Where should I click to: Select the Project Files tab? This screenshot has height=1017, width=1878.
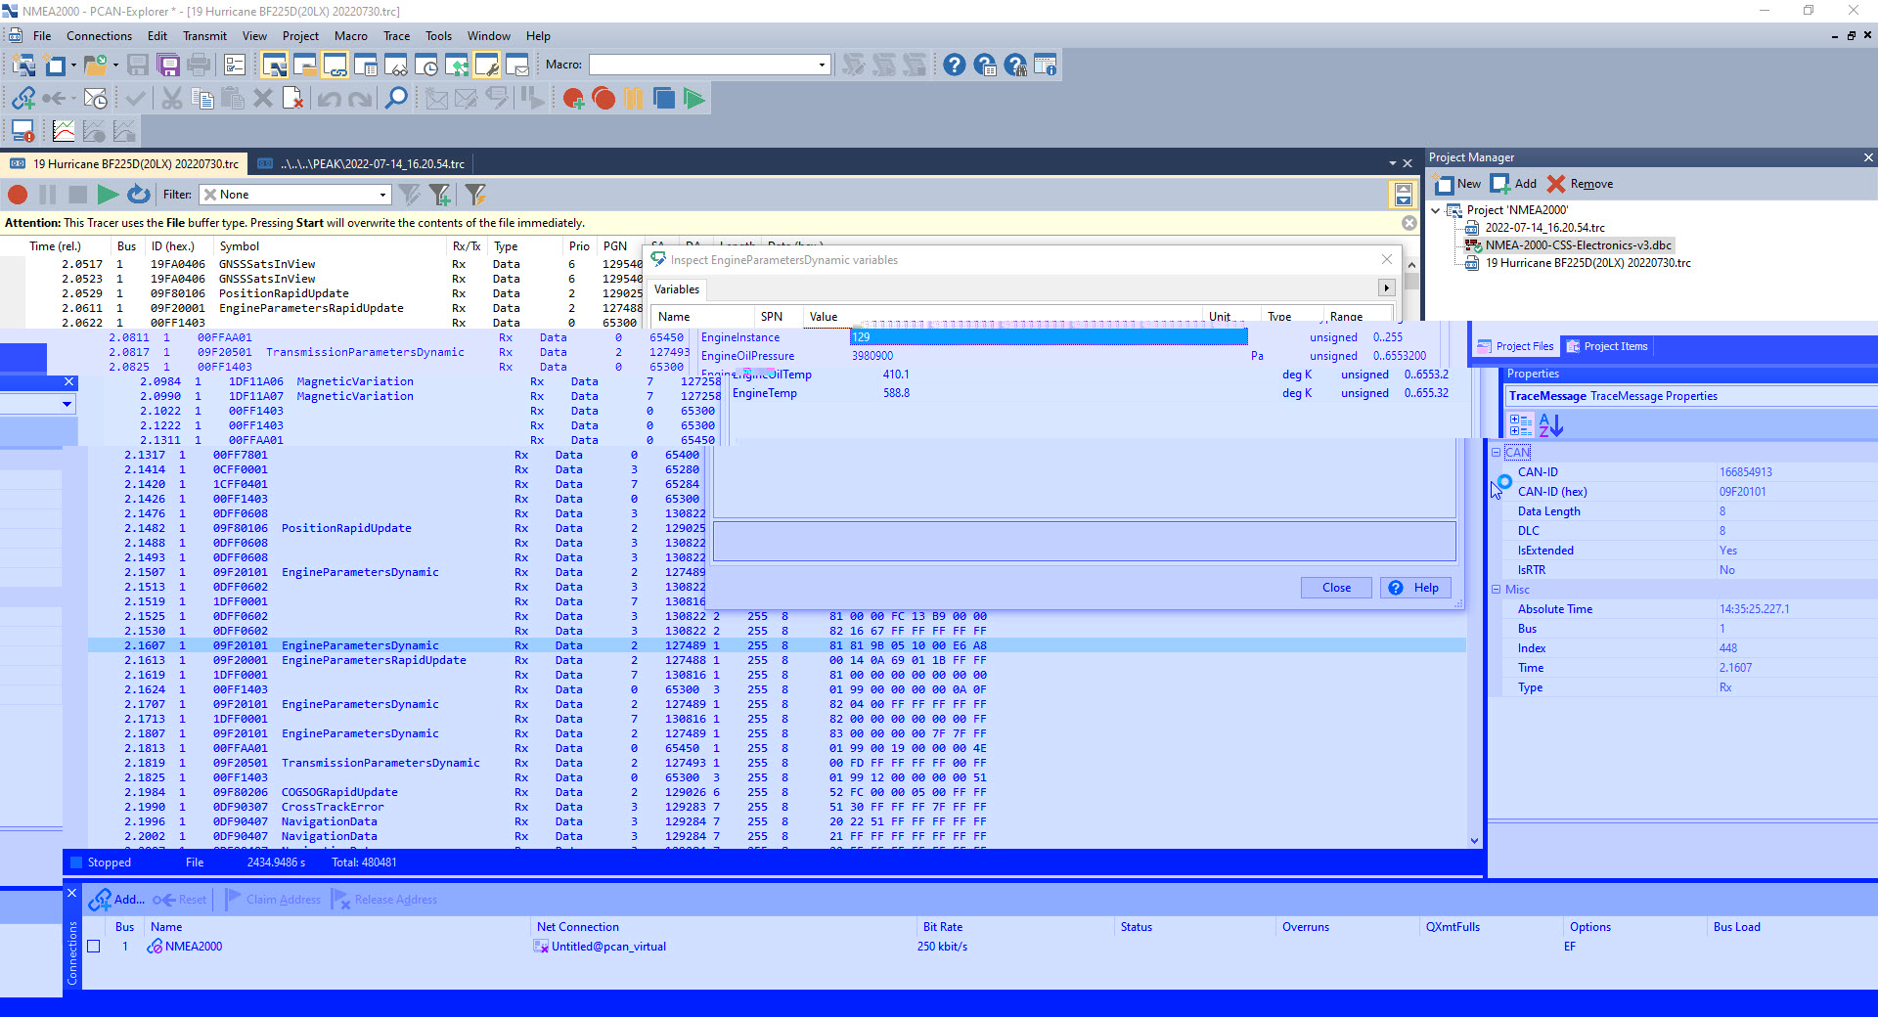1515,346
